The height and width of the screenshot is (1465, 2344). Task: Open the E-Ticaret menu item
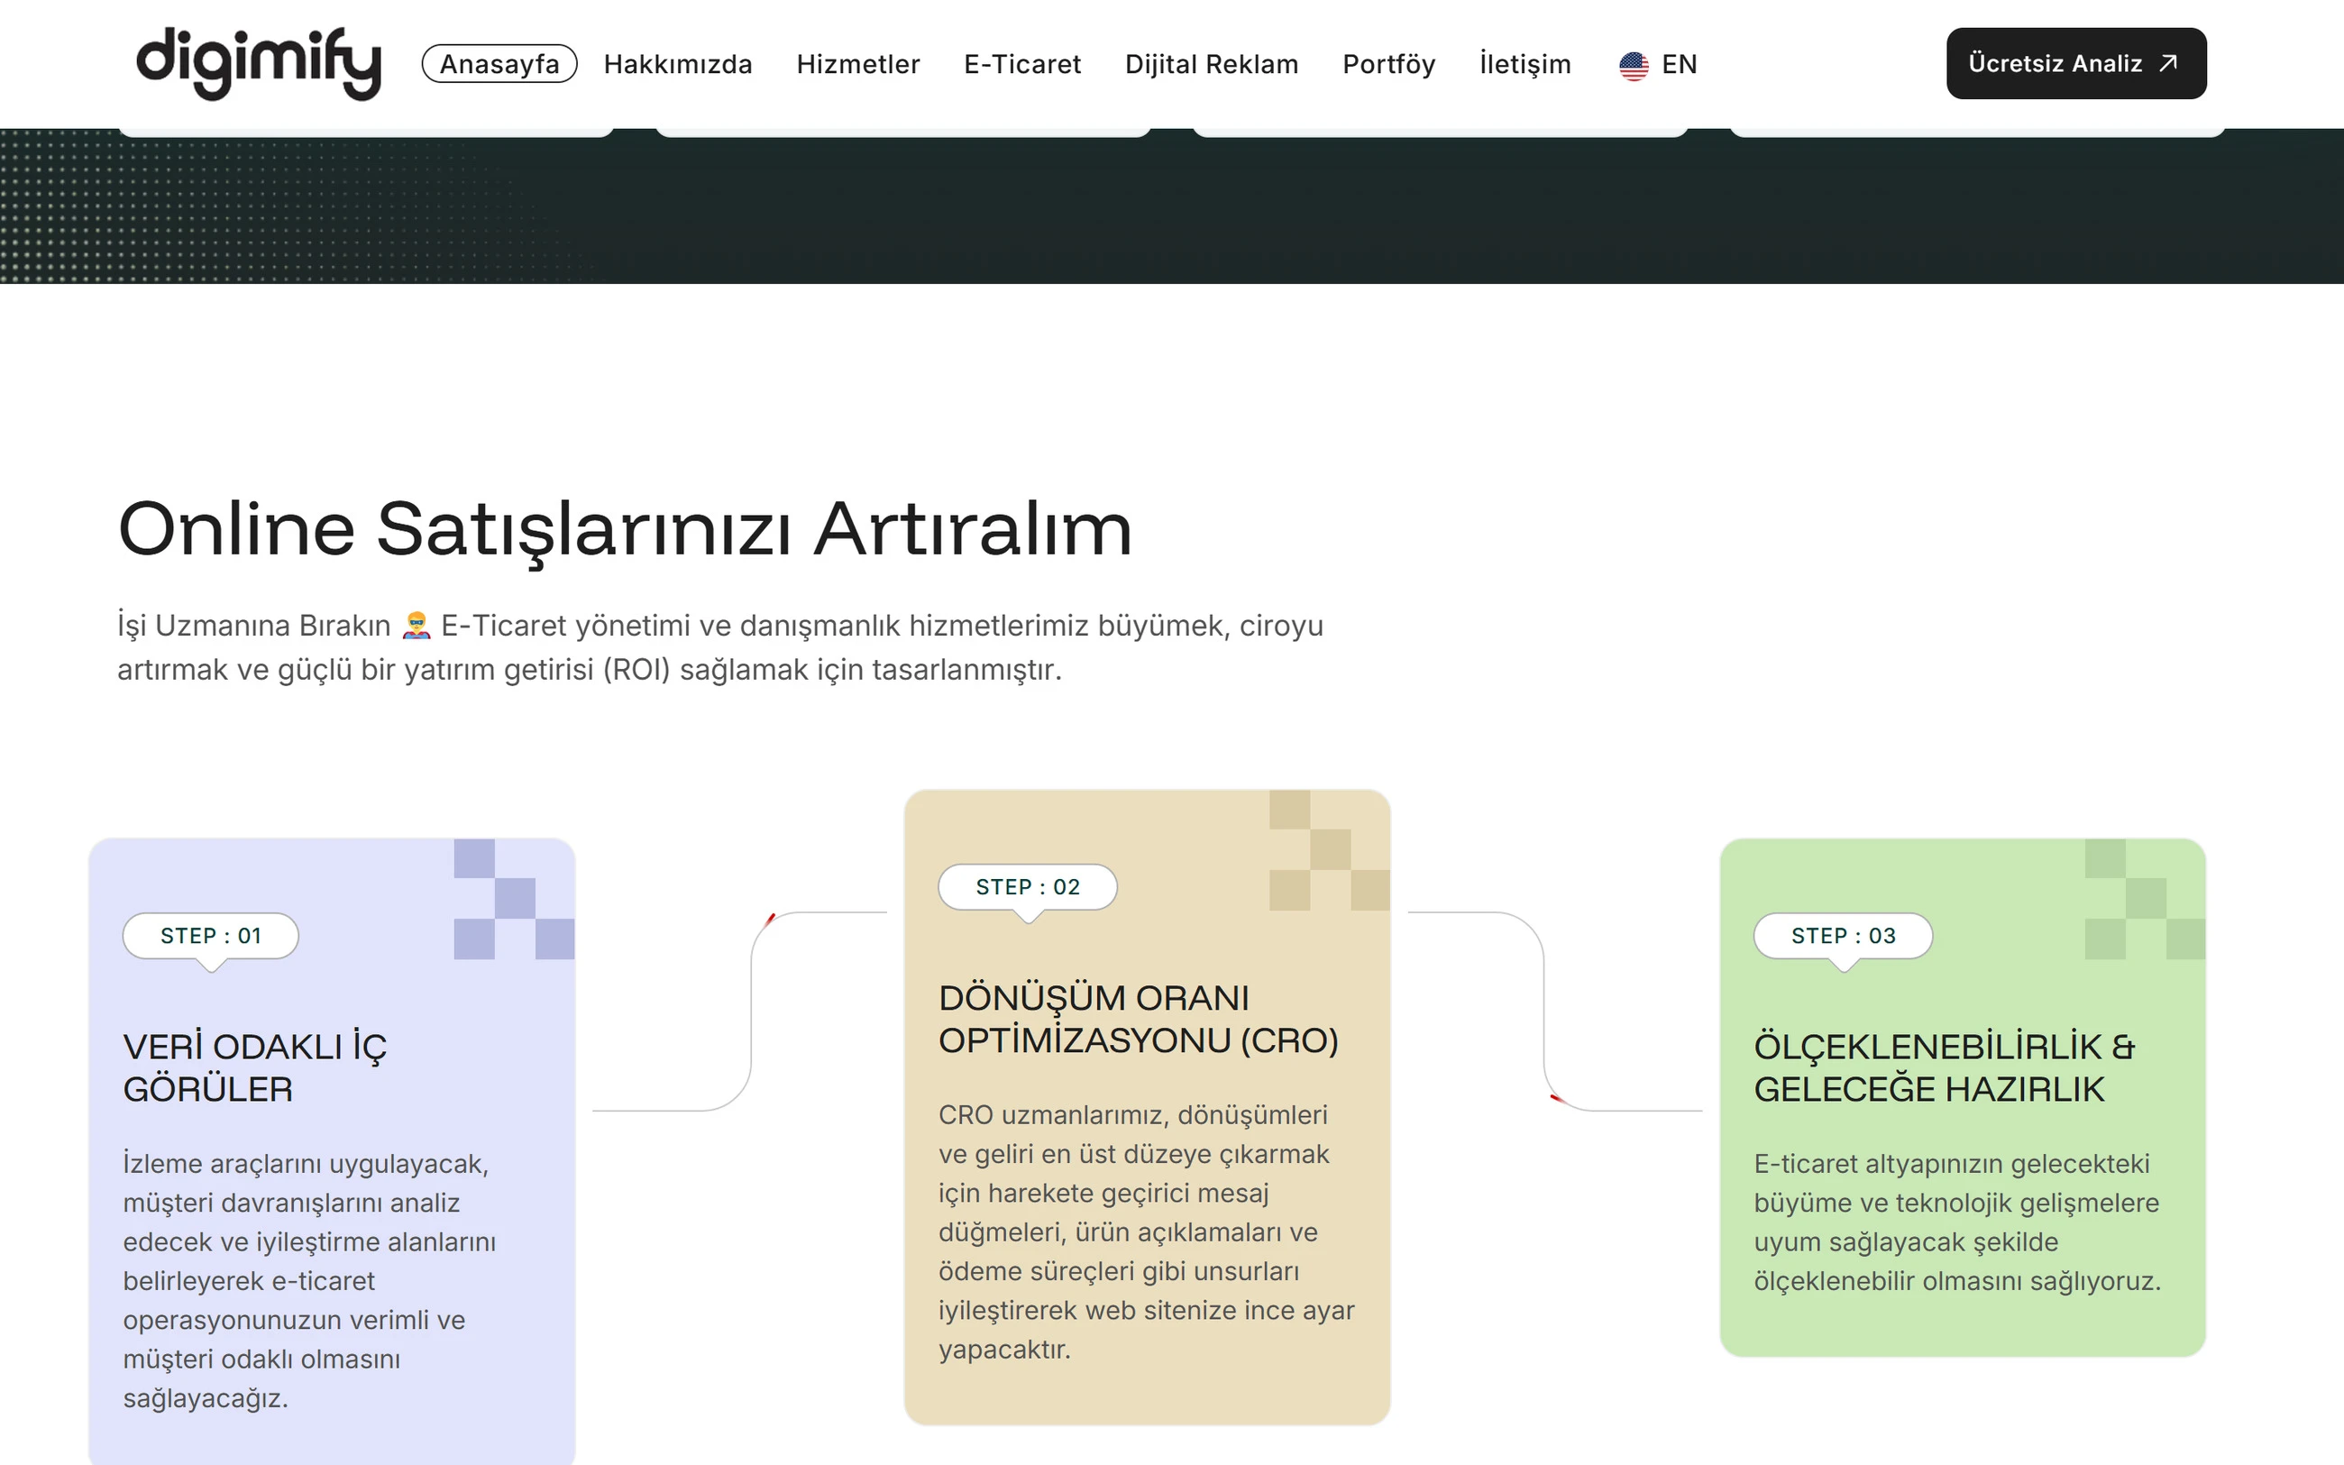click(1021, 64)
